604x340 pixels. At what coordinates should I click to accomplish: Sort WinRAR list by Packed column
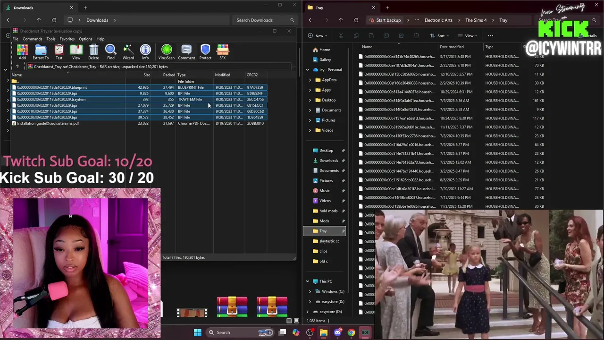pyautogui.click(x=169, y=75)
